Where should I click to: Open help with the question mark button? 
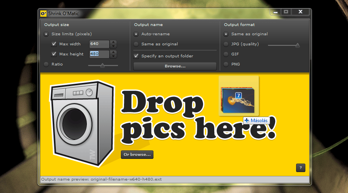300,168
